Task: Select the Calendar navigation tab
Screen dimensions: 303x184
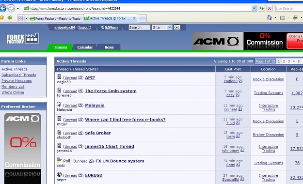Action: click(x=85, y=47)
